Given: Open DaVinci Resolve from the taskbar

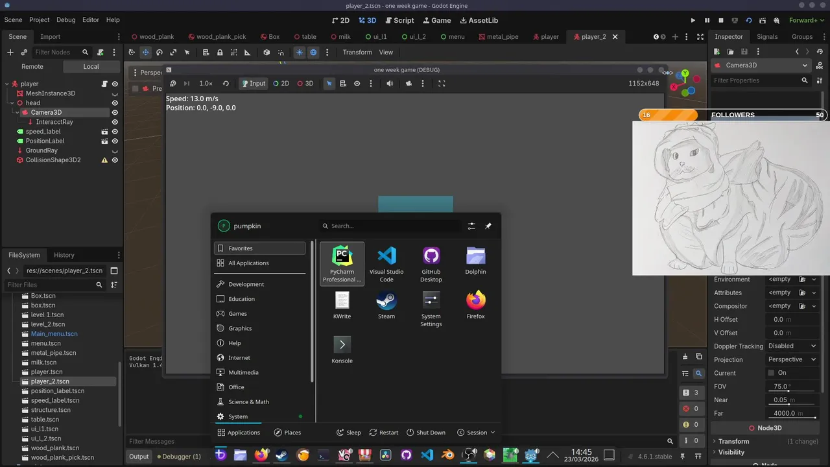Looking at the screenshot, I should coord(386,455).
